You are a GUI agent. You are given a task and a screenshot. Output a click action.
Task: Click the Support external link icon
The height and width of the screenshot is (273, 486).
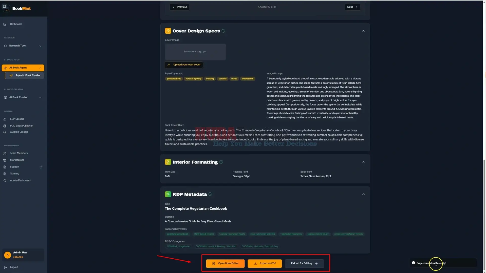(41, 167)
